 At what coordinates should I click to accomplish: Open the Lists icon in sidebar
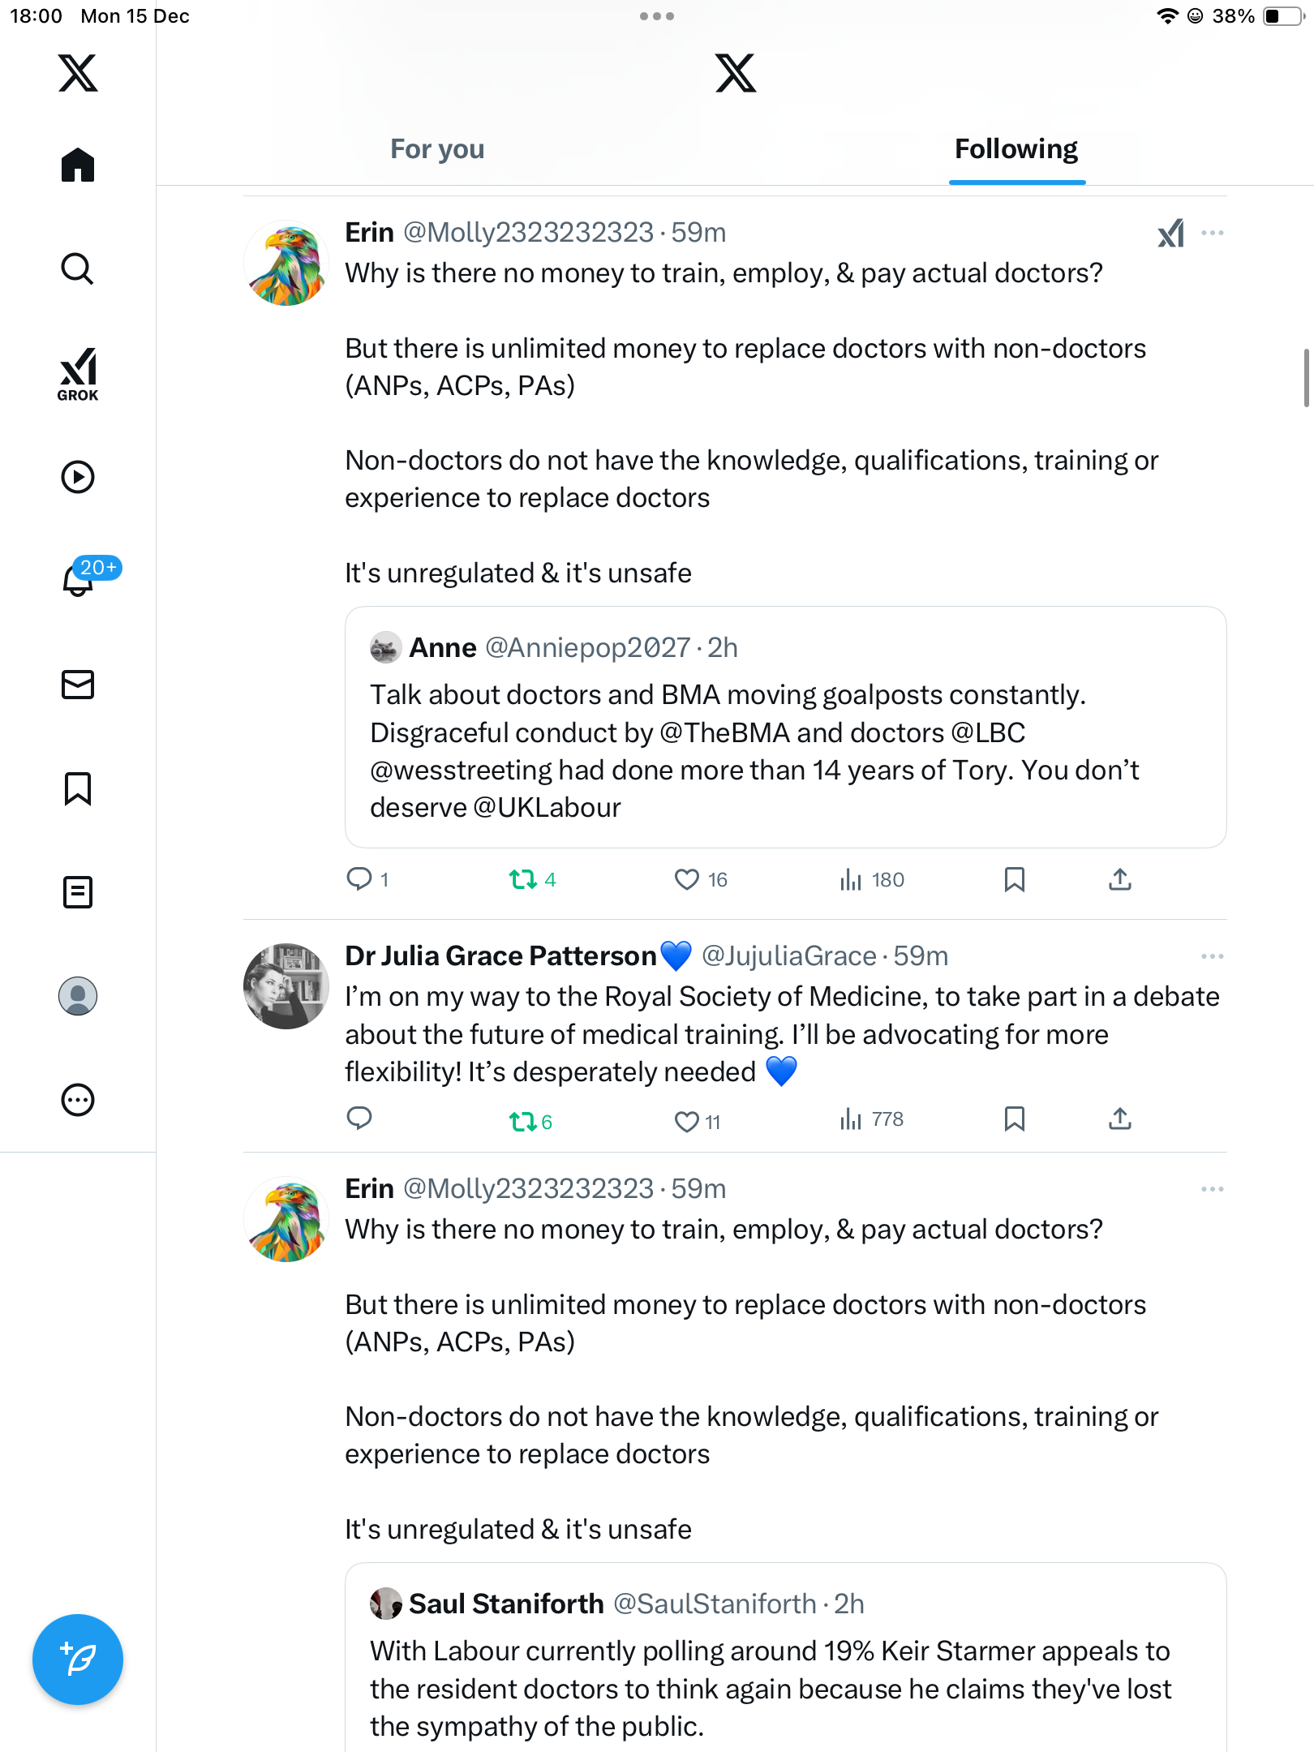(x=78, y=892)
